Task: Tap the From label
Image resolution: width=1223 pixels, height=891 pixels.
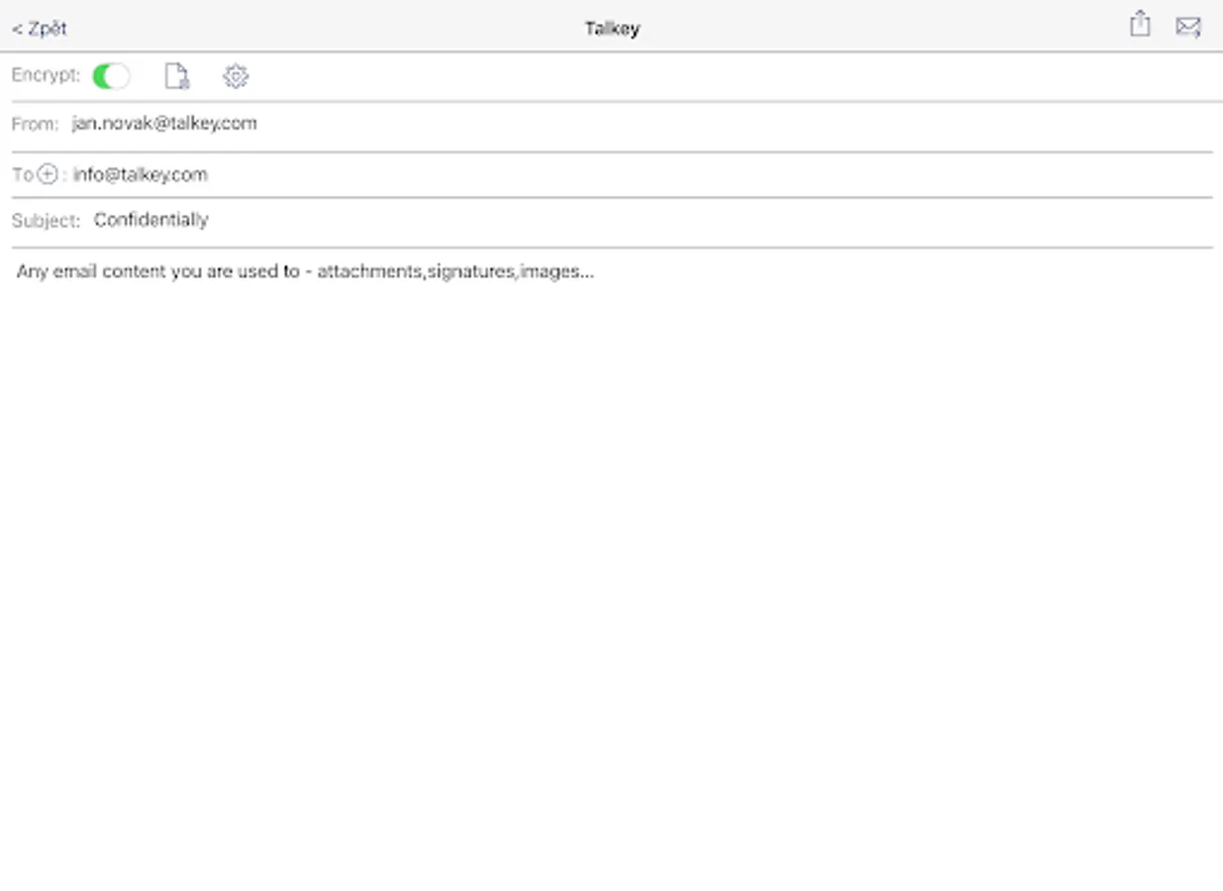Action: point(35,125)
